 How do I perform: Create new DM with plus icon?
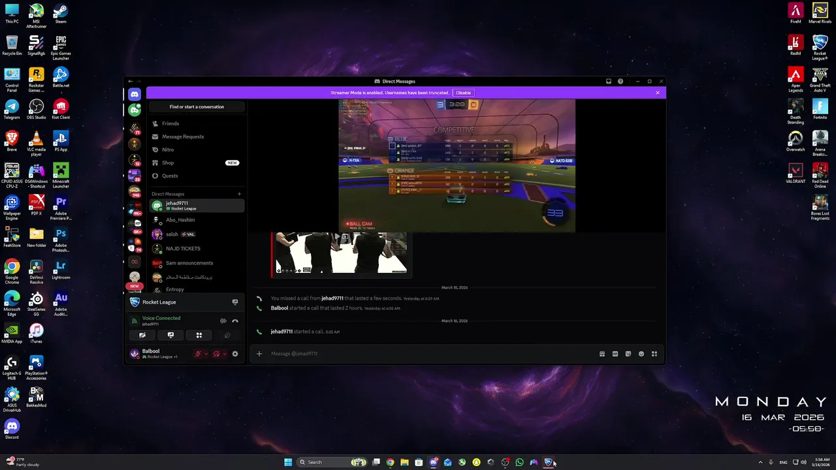click(x=239, y=194)
